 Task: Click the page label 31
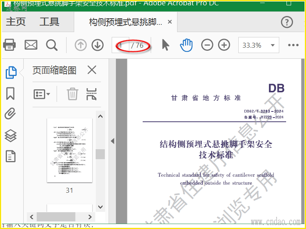click(70, 190)
